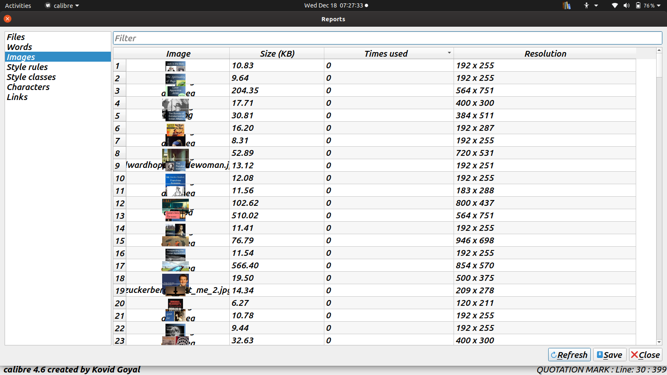
Task: Open the Style classes report
Action: [x=58, y=77]
